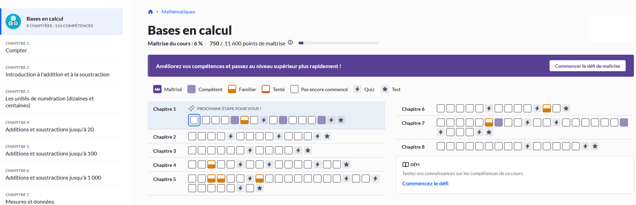Start the second quiz in Chapitre 8
This screenshot has height=205, width=636.
(585, 146)
